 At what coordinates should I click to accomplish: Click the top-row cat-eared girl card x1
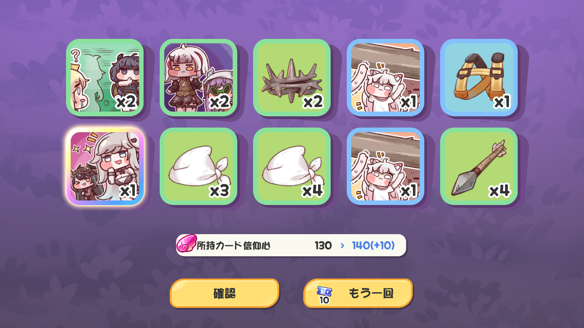point(385,77)
